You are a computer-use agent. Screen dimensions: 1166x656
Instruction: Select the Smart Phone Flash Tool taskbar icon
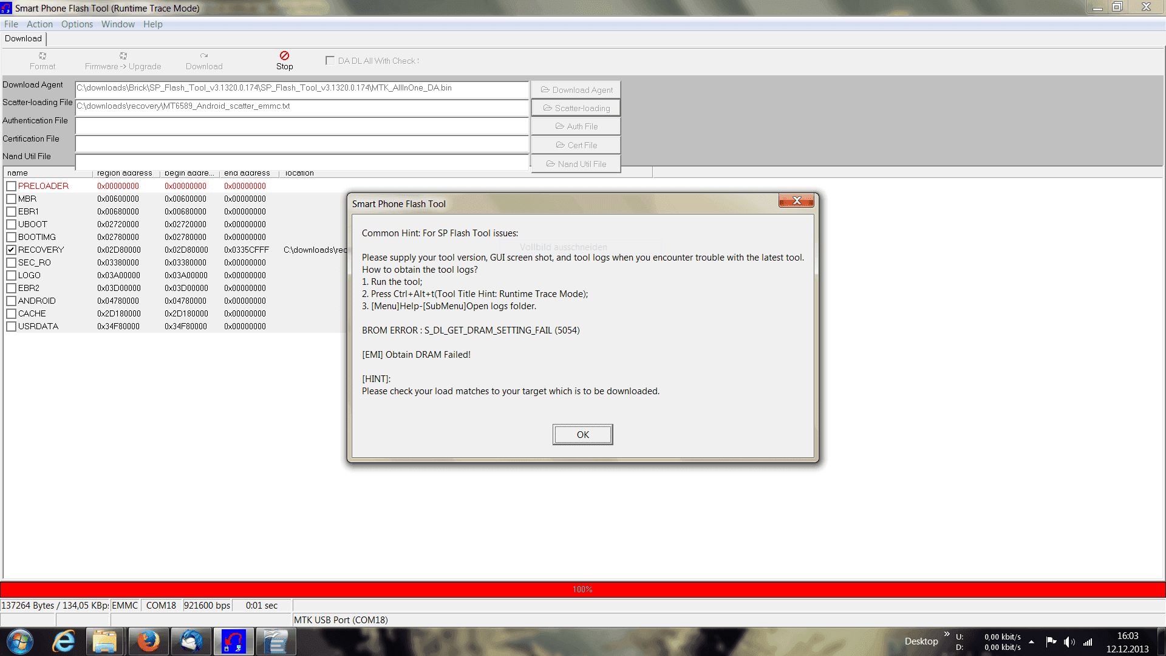(x=233, y=641)
